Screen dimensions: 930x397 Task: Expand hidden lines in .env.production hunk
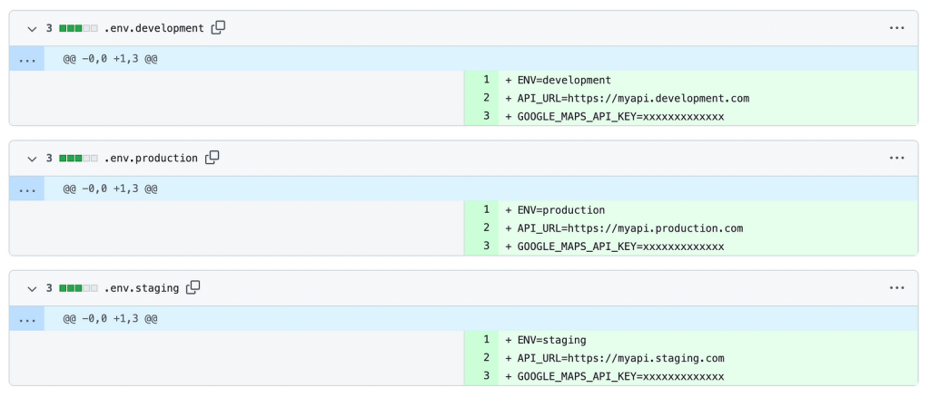tap(27, 189)
